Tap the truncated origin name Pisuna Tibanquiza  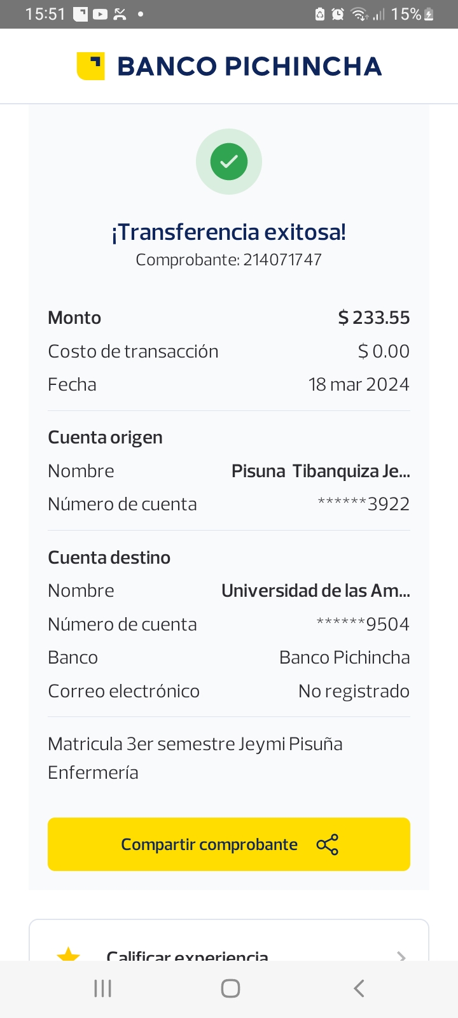(x=321, y=471)
